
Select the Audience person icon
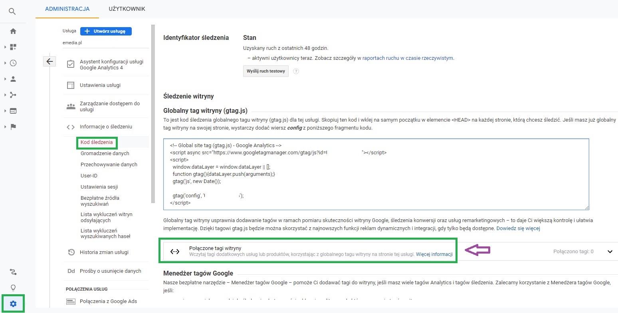click(x=13, y=79)
